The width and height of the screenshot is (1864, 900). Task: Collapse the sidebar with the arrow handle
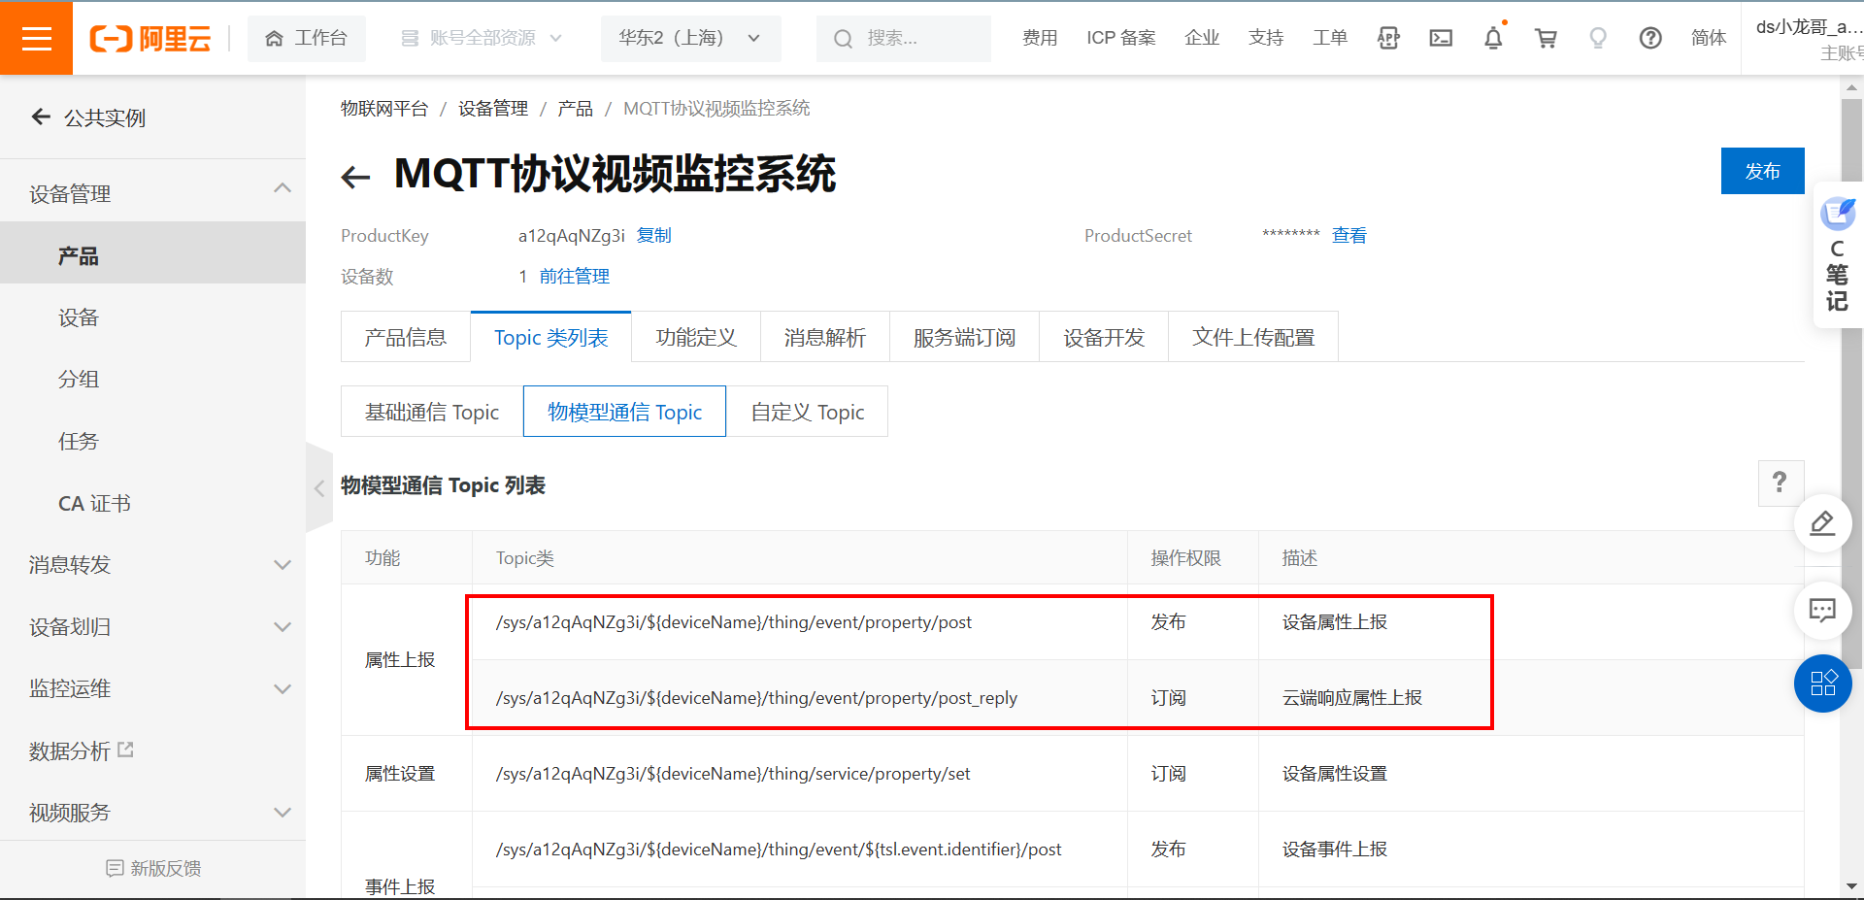(x=318, y=488)
